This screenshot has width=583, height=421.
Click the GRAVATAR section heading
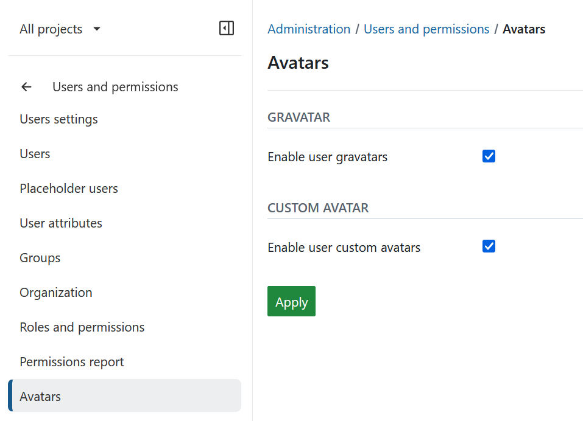point(299,117)
